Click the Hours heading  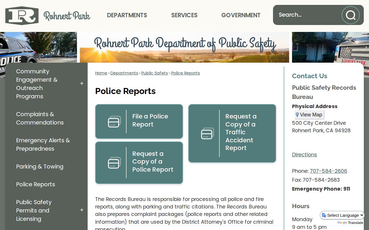click(301, 206)
